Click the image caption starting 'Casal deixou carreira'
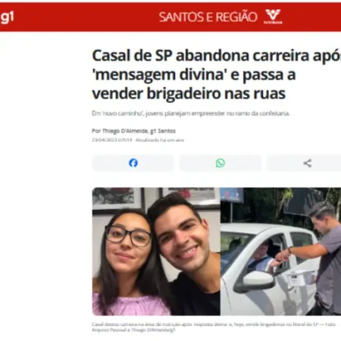This screenshot has height=341, width=341. (214, 324)
